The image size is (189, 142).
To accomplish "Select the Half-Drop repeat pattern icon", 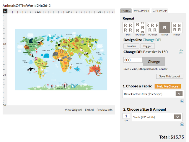I will [x=140, y=28].
